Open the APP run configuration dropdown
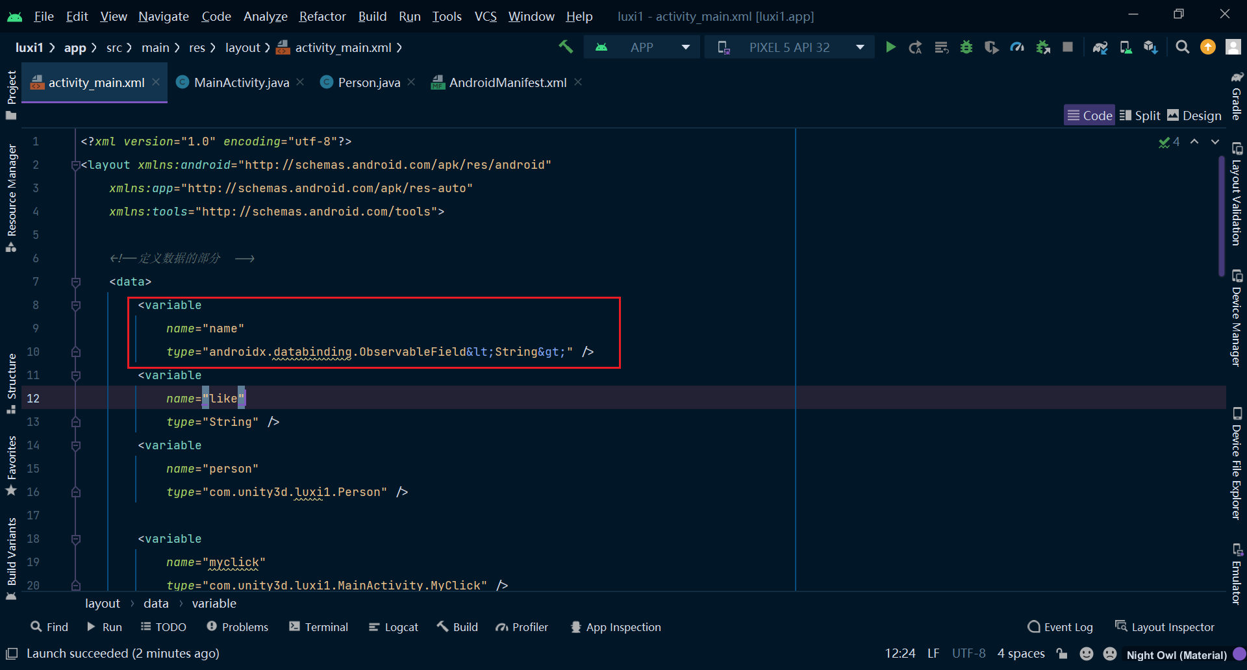1247x670 pixels. click(642, 47)
